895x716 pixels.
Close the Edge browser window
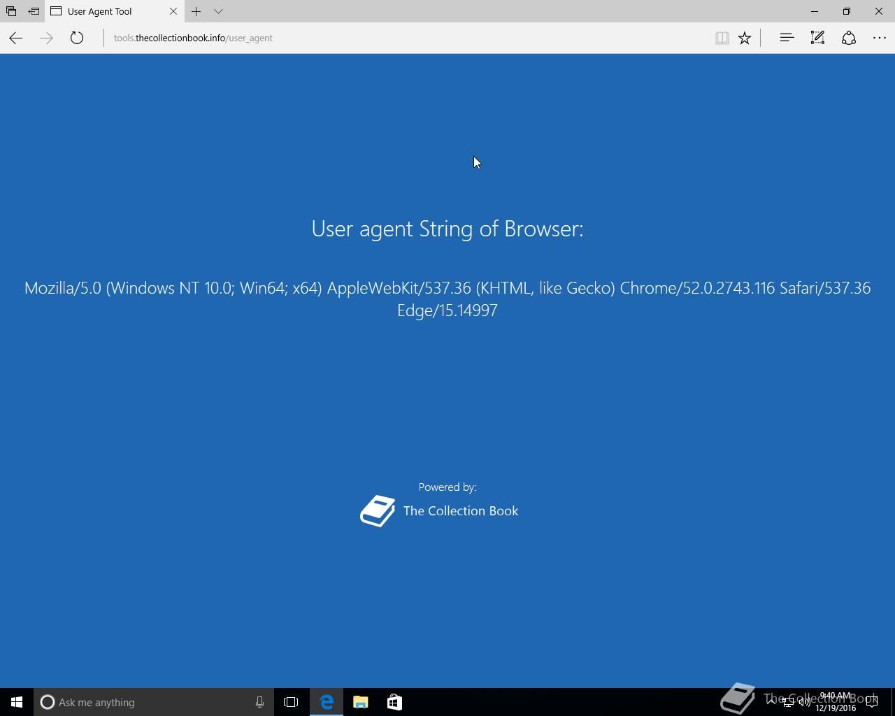coord(879,11)
